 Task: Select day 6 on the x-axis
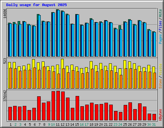pyautogui.click(x=35, y=124)
